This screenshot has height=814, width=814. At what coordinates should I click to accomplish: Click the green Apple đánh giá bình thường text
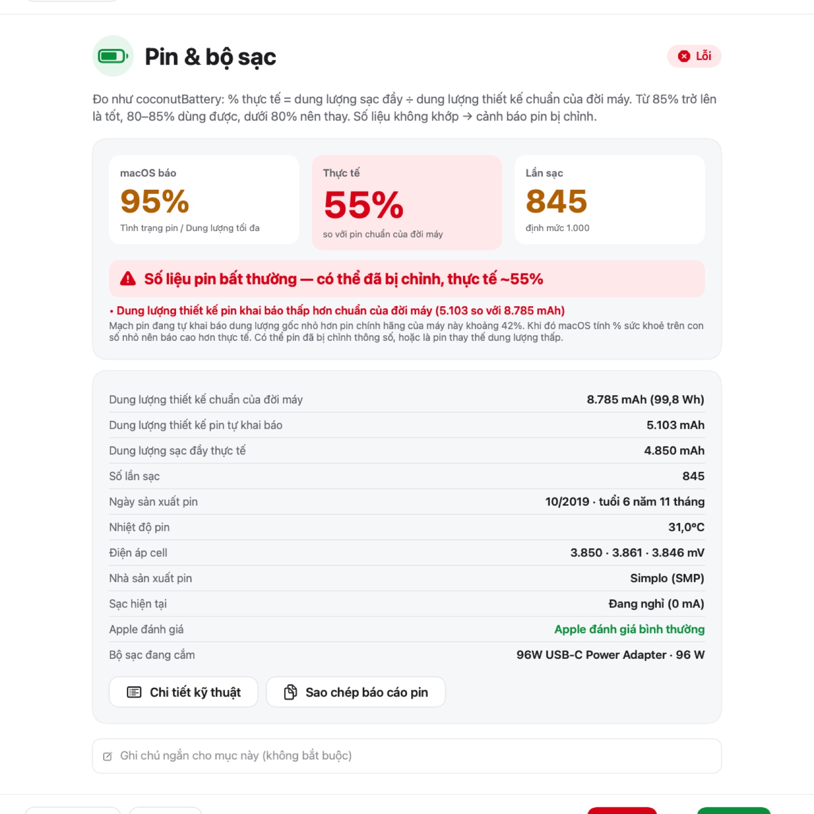pos(629,629)
